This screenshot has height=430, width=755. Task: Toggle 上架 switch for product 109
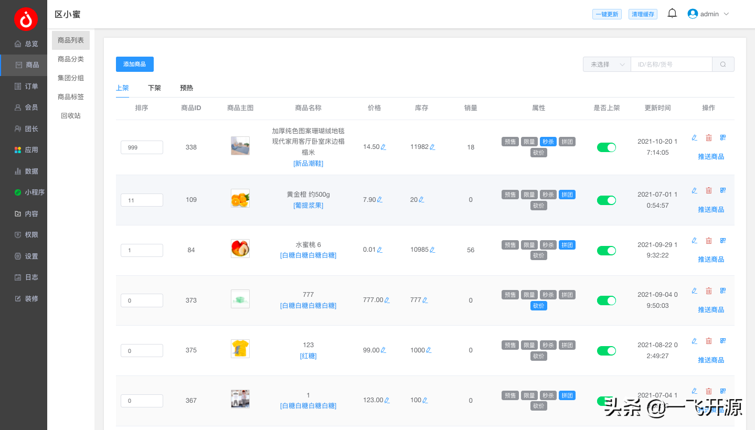pos(607,200)
